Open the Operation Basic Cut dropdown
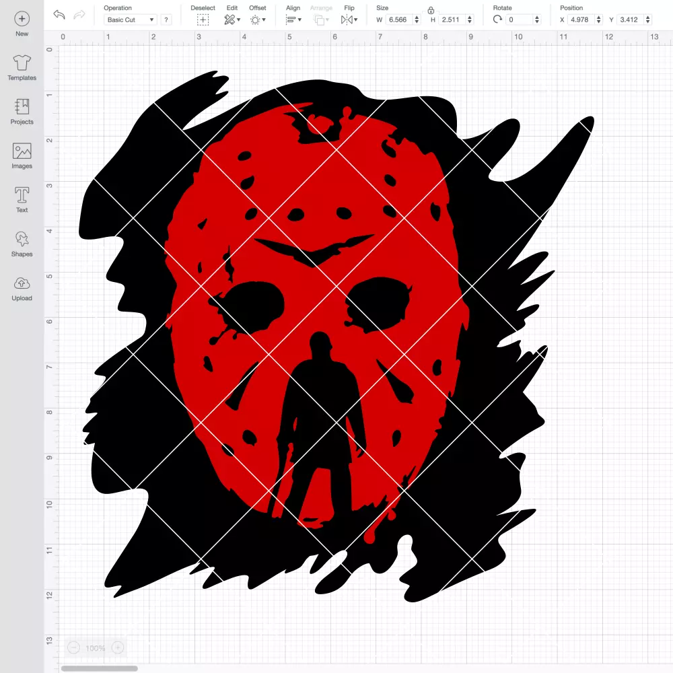The height and width of the screenshot is (673, 673). pyautogui.click(x=131, y=20)
